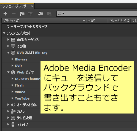Open the search magnifier dropdown

pyautogui.click(x=61, y=13)
